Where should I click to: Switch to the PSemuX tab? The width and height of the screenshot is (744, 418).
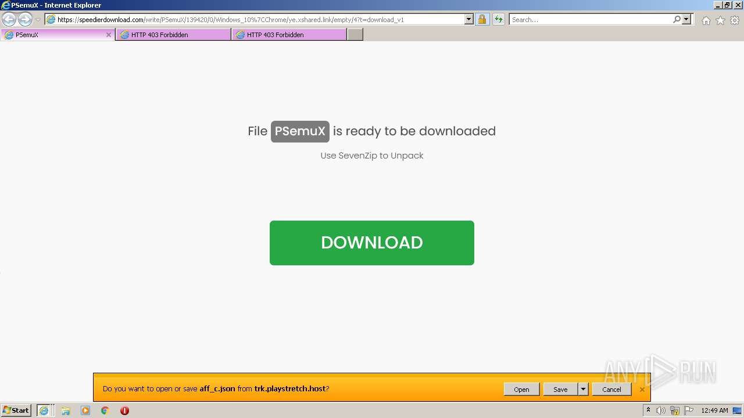58,35
